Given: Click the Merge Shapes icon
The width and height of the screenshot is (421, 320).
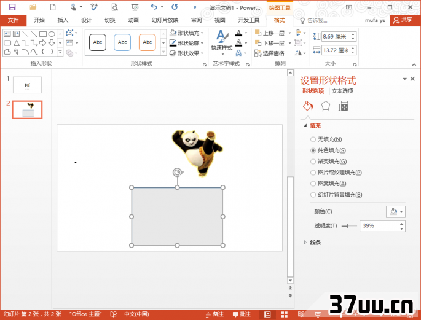Looking at the screenshot, I should click(69, 53).
